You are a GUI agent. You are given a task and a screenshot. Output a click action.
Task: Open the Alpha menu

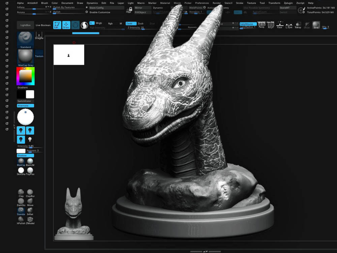pyautogui.click(x=20, y=3)
